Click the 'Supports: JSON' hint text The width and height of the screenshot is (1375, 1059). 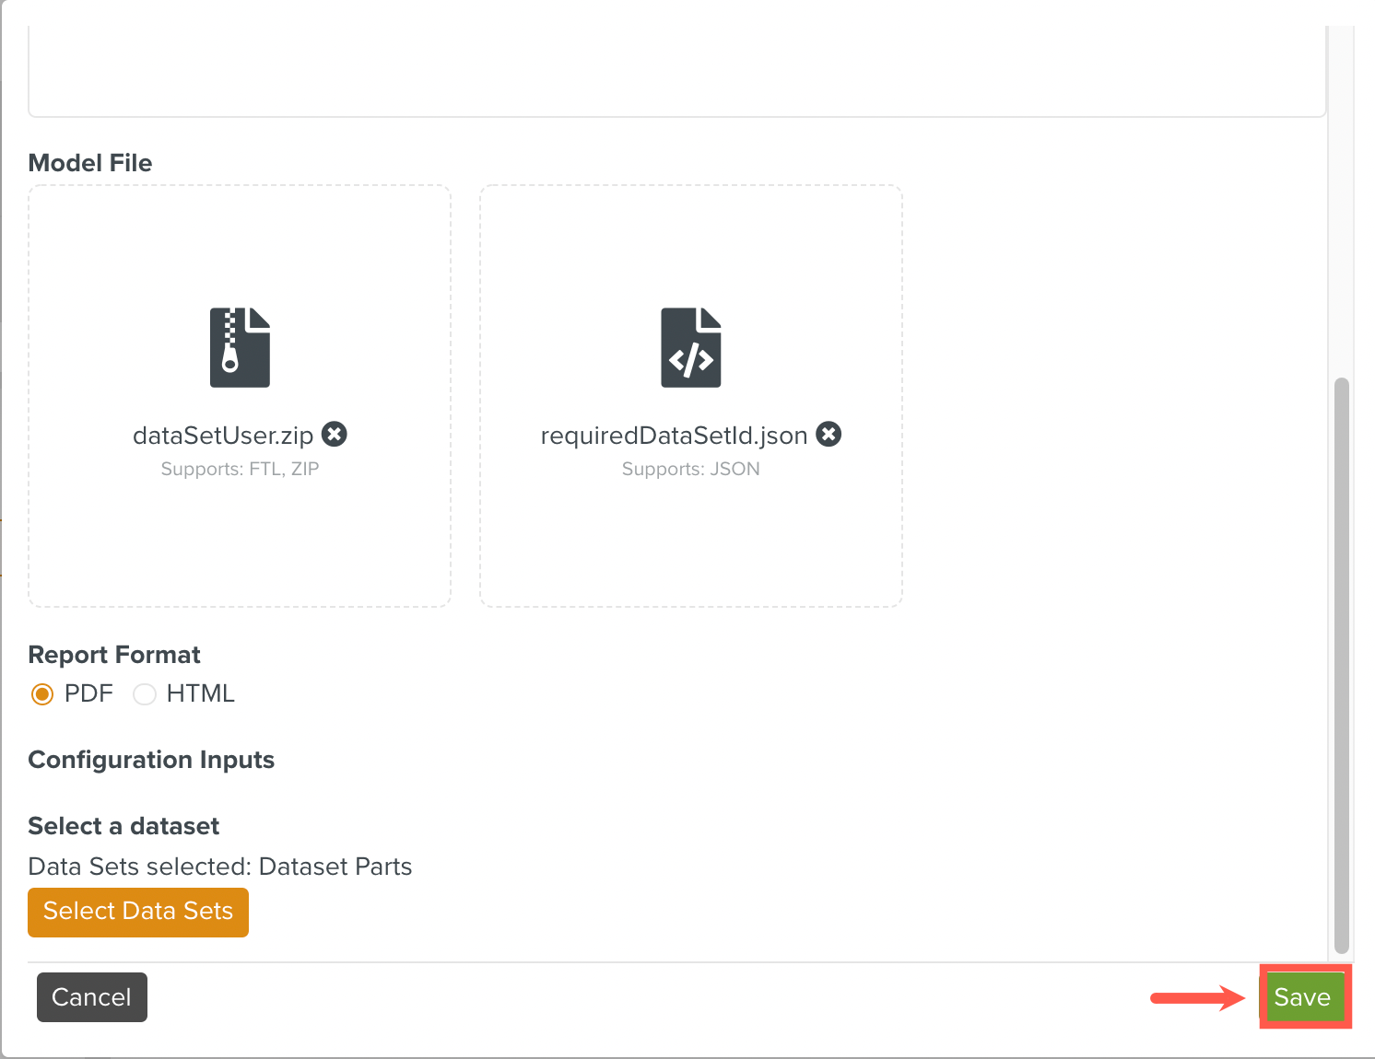pos(690,469)
